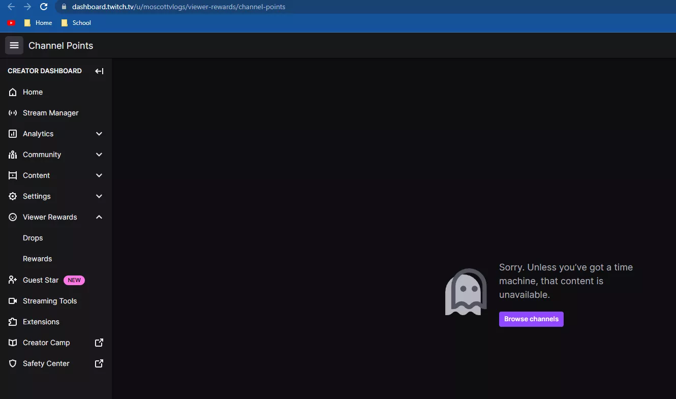The width and height of the screenshot is (676, 399).
Task: Open Stream Manager from its broadcast icon
Action: [12, 113]
